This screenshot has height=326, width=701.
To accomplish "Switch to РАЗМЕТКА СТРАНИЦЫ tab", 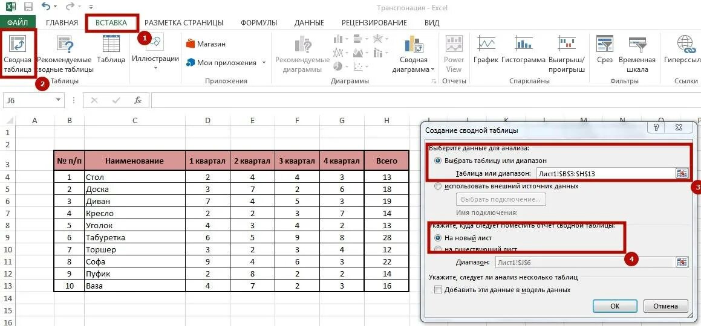I will point(184,22).
